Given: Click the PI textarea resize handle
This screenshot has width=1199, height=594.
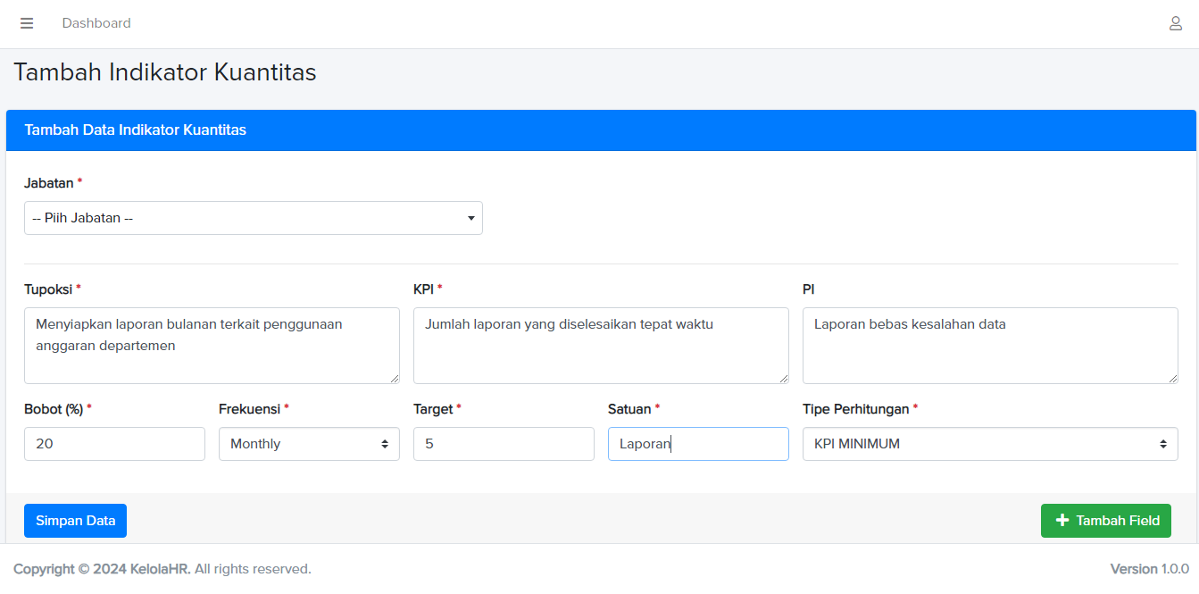Looking at the screenshot, I should [1172, 378].
